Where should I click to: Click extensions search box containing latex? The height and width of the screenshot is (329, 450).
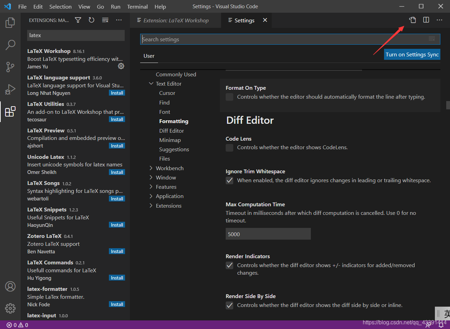click(x=76, y=35)
